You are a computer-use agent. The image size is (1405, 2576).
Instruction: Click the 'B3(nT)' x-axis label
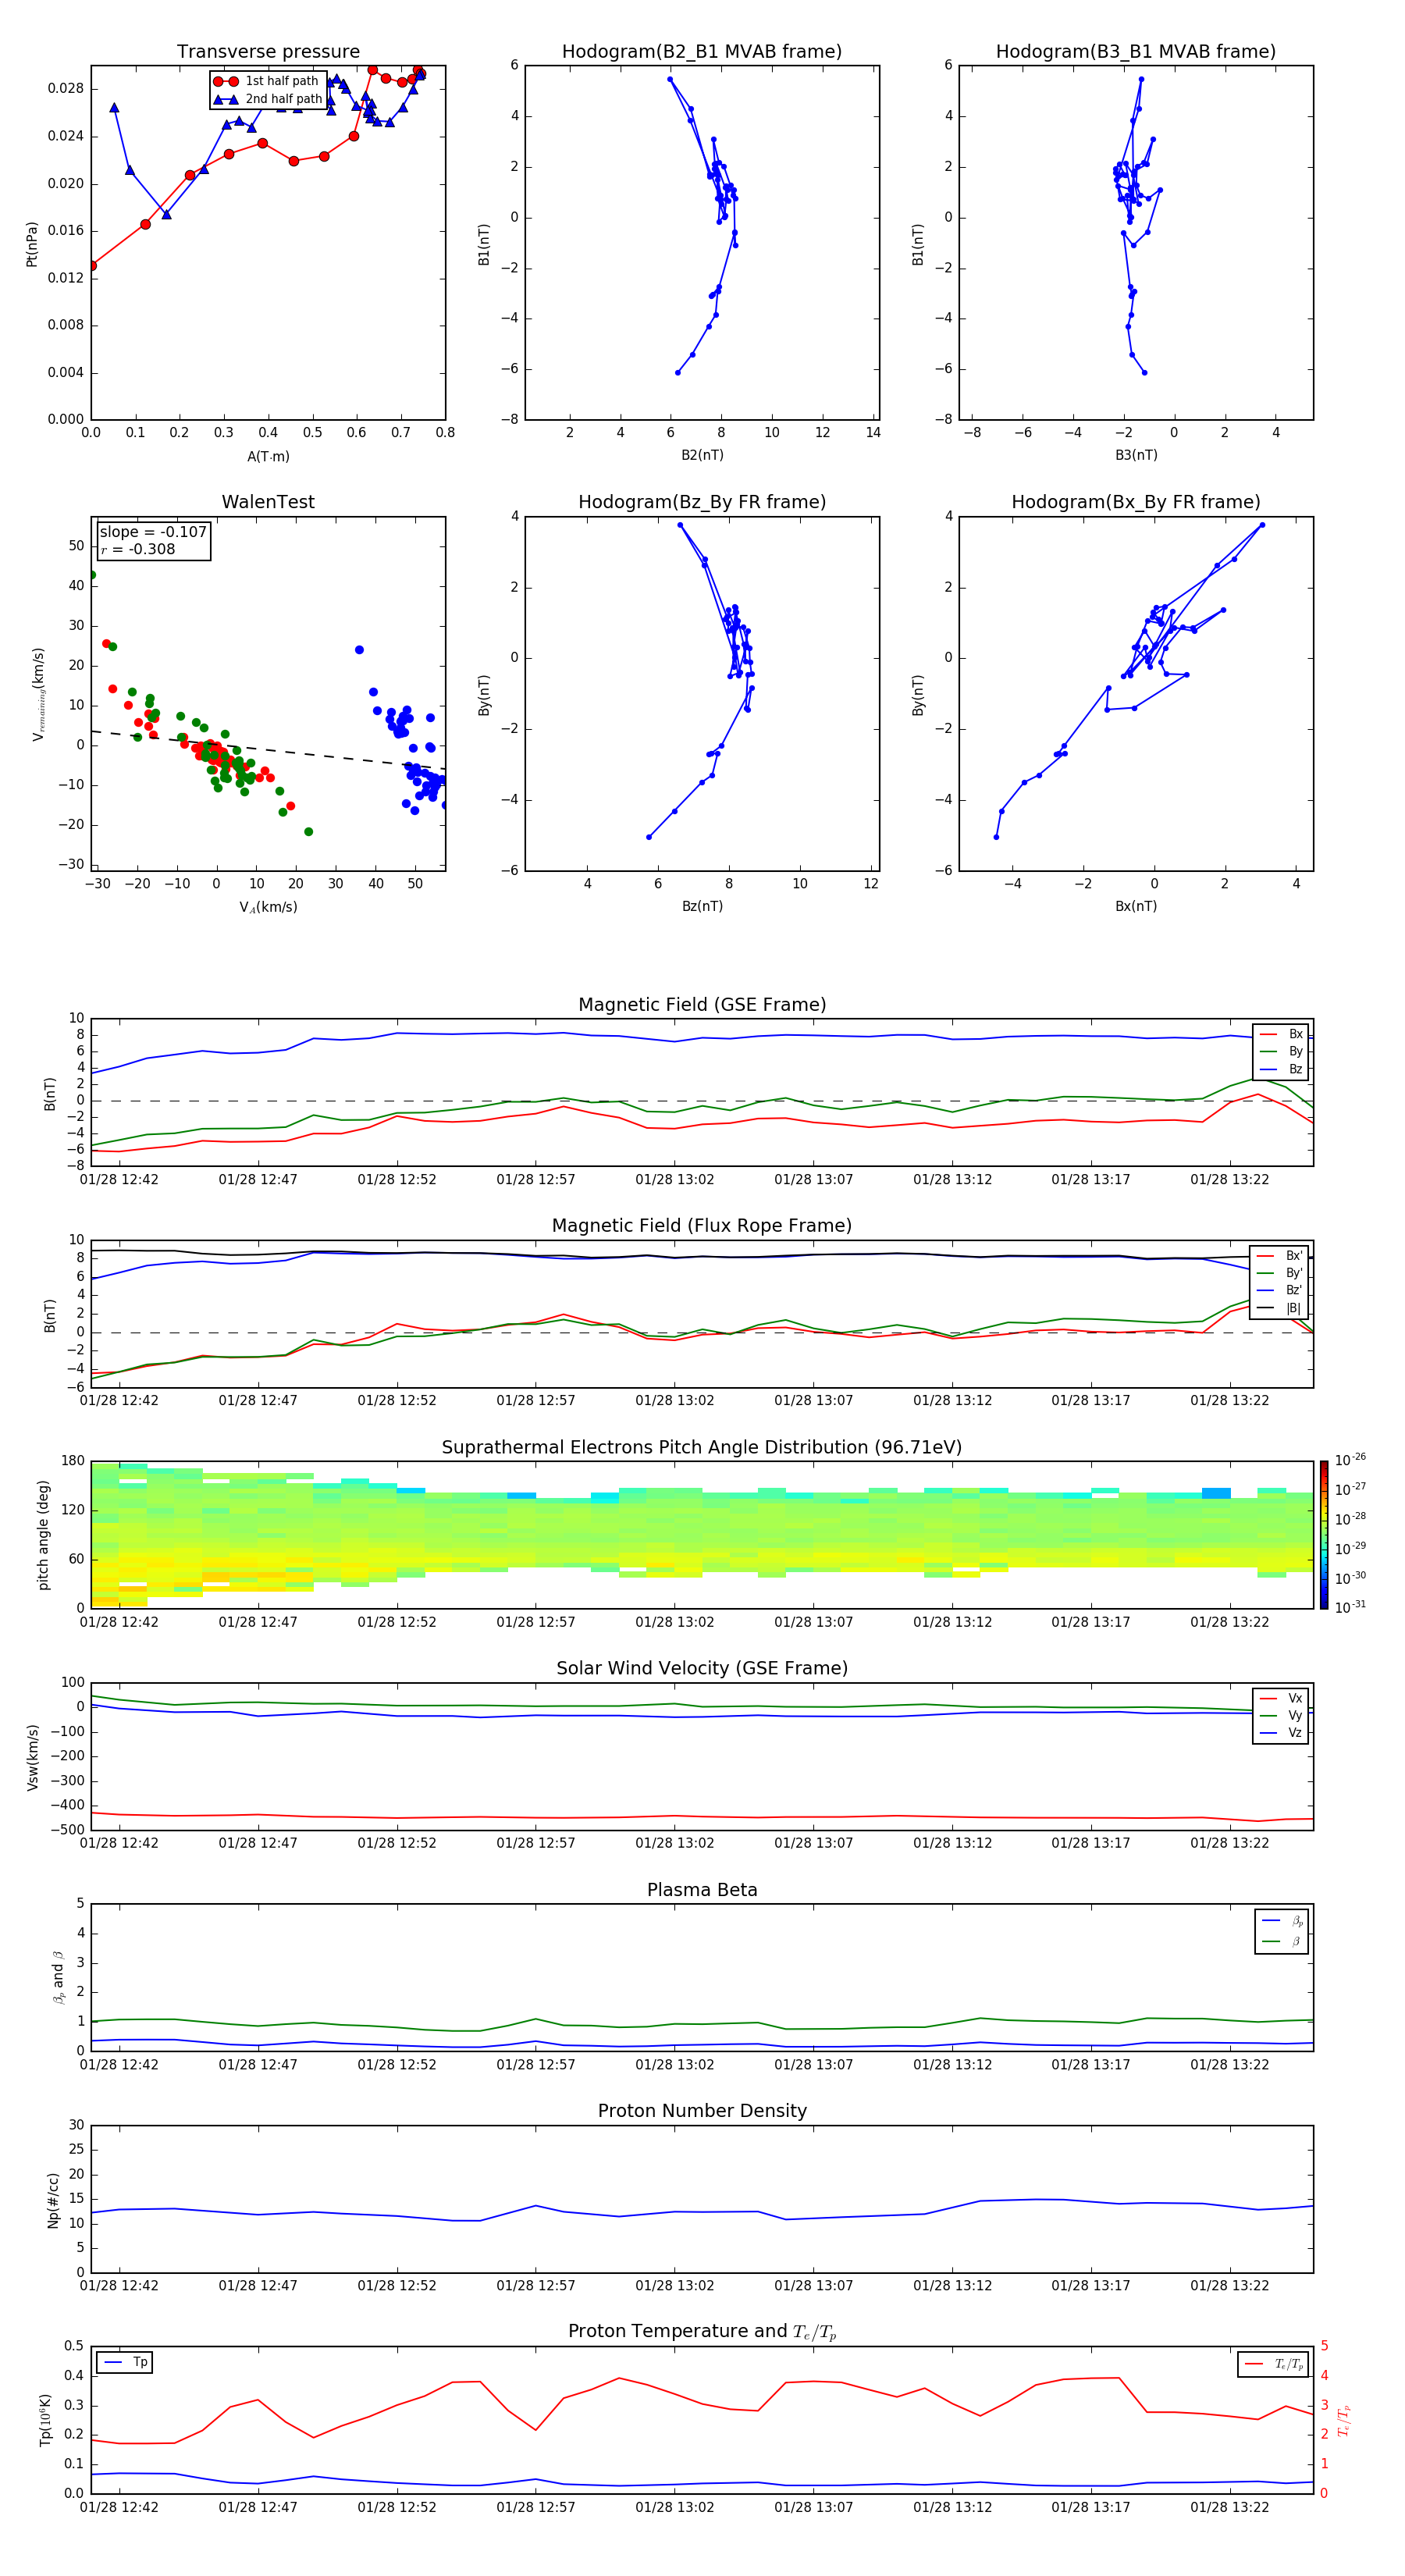(x=1136, y=455)
